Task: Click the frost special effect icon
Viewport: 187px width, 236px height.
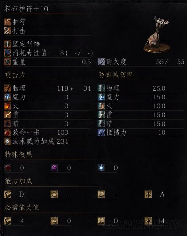Action: point(101,168)
